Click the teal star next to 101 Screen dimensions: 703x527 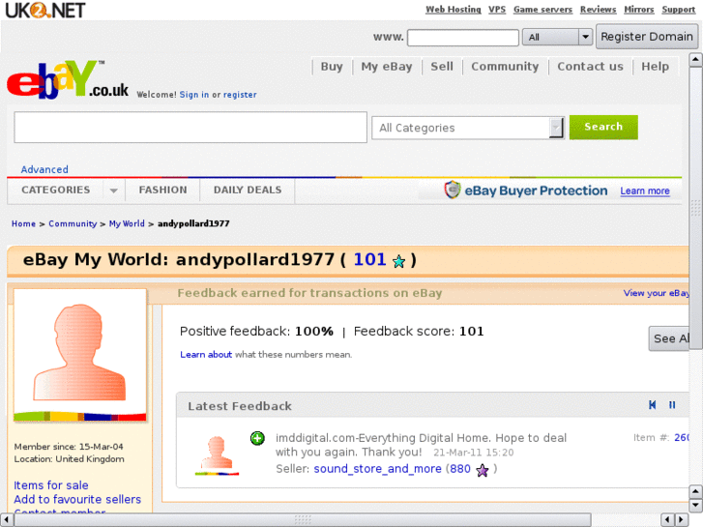398,261
